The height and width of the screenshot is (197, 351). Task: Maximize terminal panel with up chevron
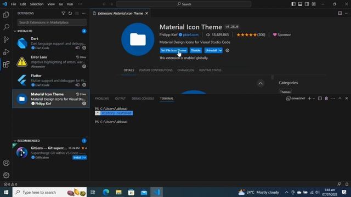340,99
